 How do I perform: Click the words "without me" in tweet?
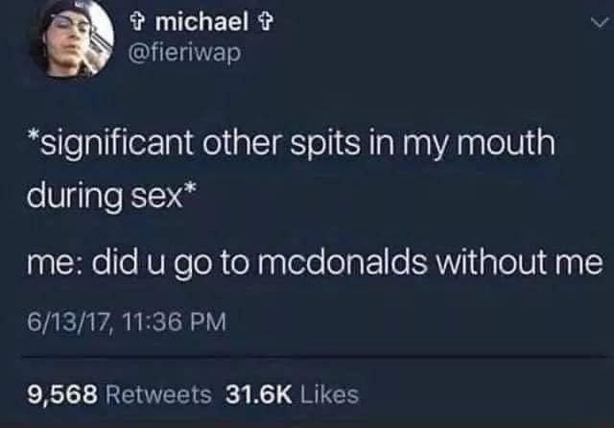[x=519, y=262]
